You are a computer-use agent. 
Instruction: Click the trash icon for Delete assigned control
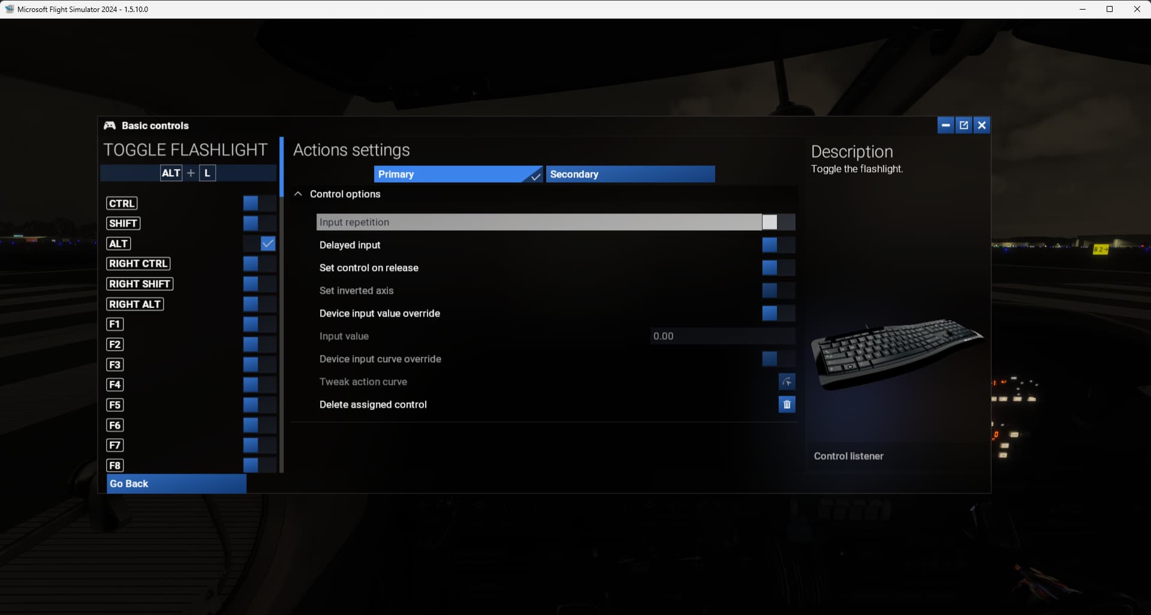click(787, 405)
